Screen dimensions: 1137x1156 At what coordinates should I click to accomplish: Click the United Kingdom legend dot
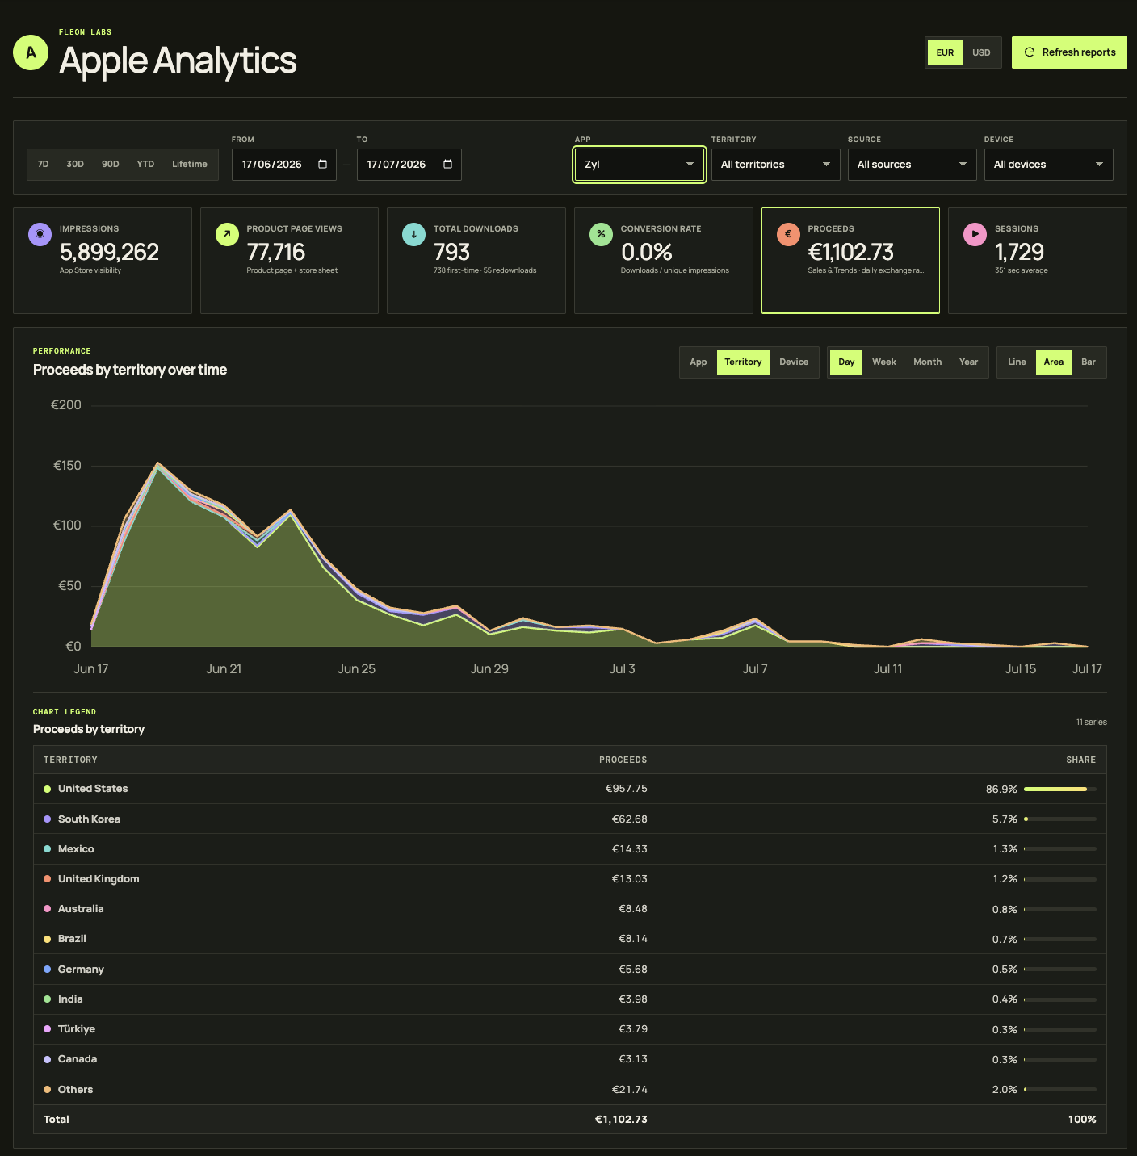pyautogui.click(x=48, y=879)
